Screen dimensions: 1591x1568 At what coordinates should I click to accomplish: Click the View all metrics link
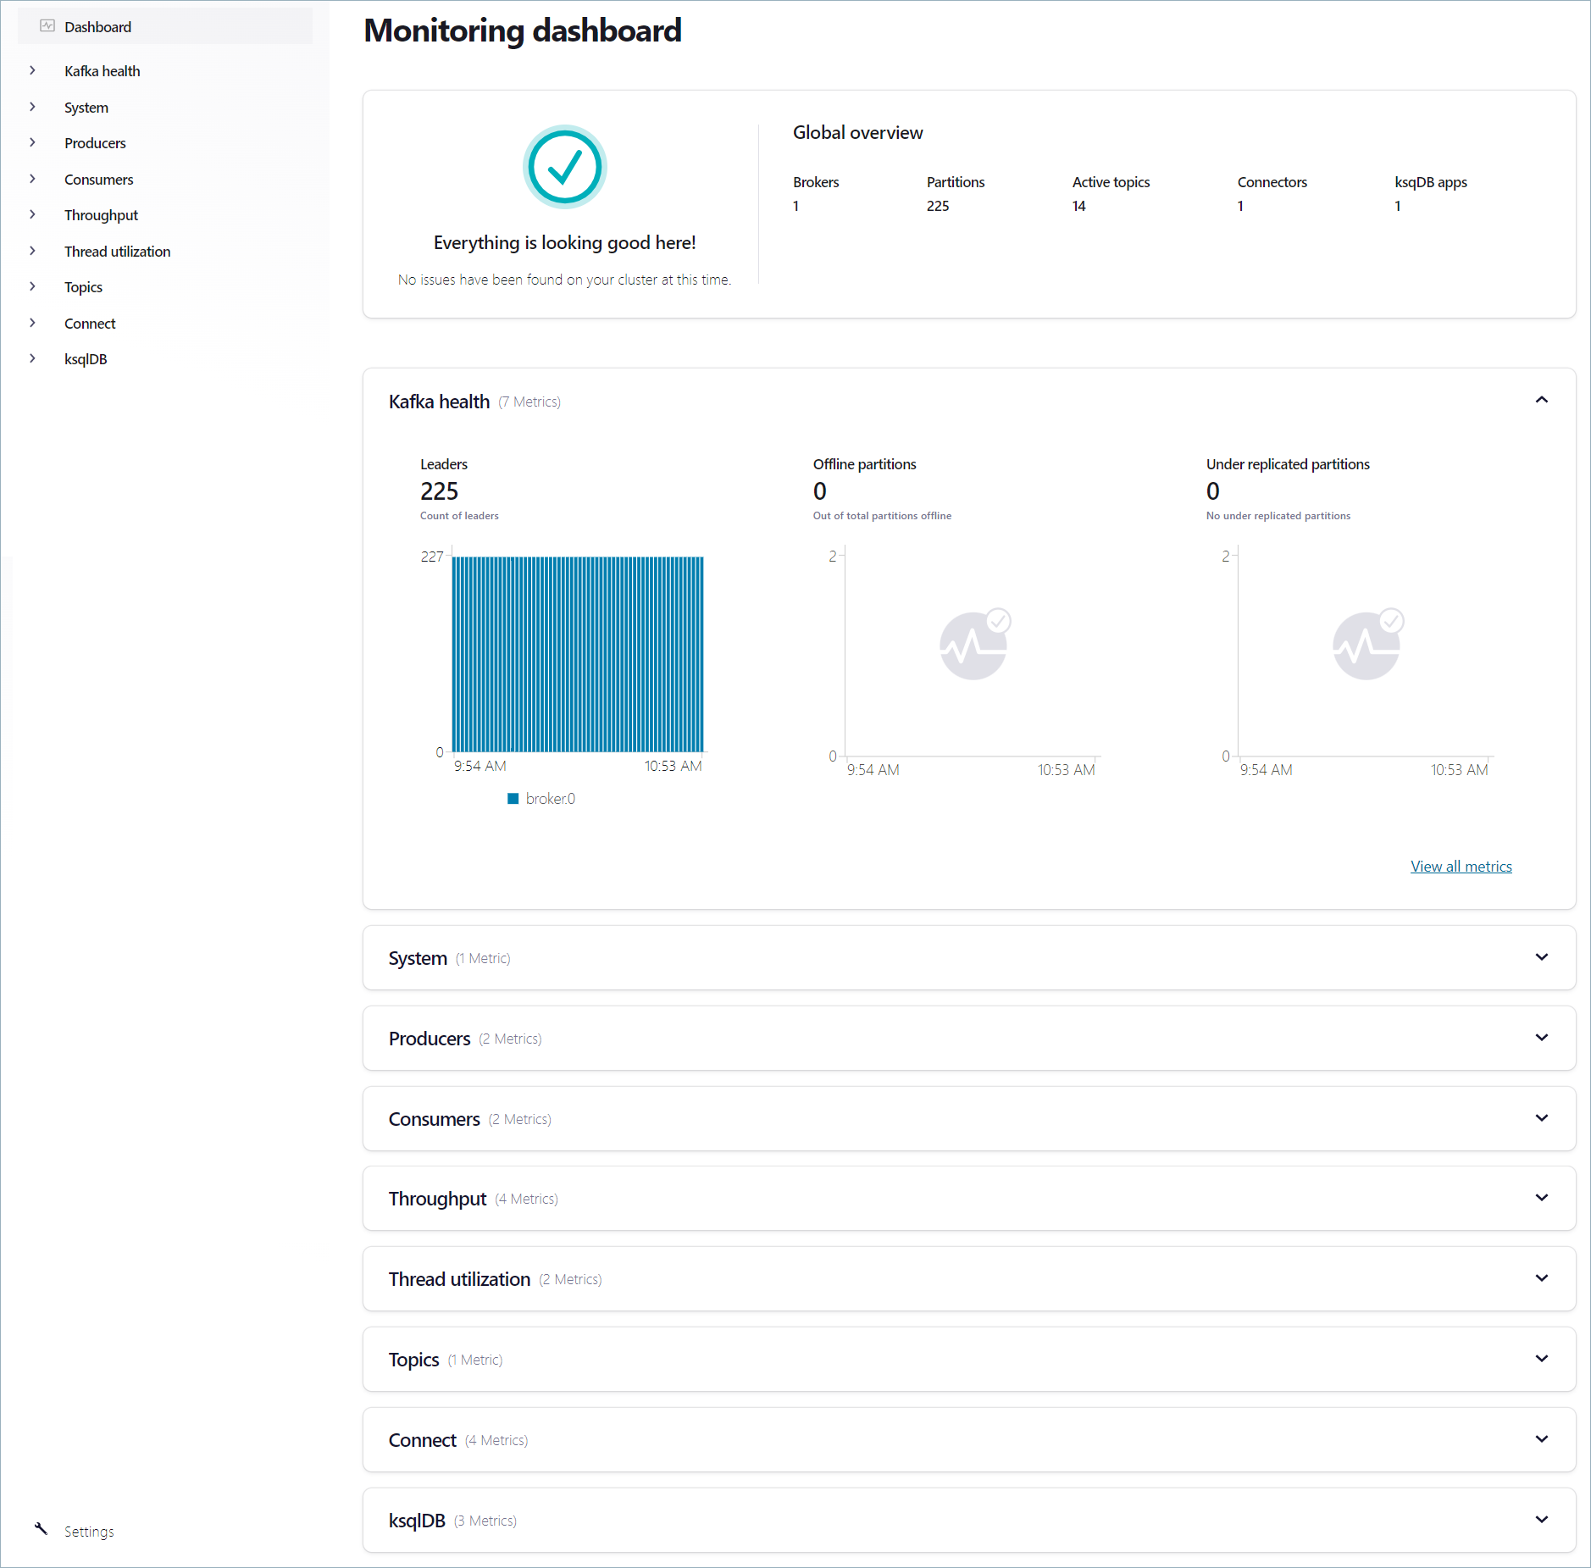[1461, 867]
